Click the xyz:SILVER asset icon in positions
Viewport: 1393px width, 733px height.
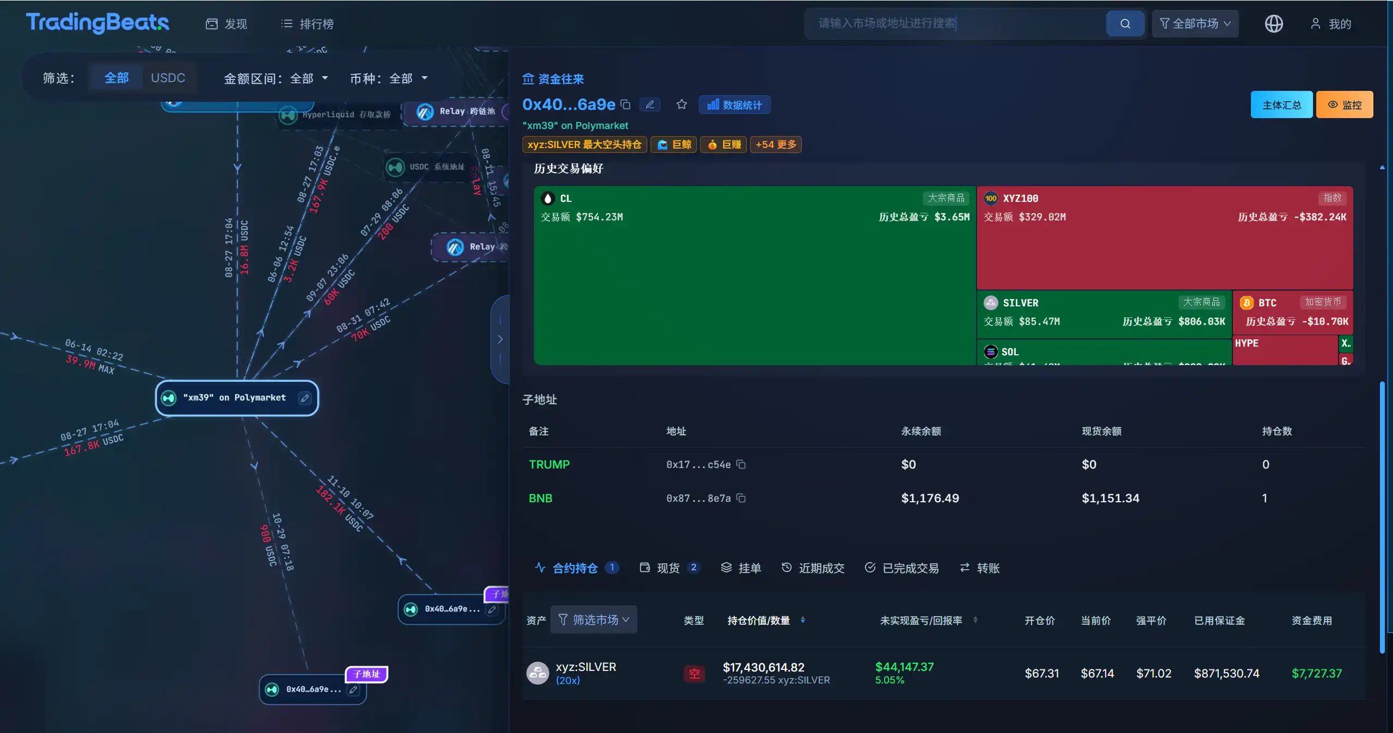538,673
